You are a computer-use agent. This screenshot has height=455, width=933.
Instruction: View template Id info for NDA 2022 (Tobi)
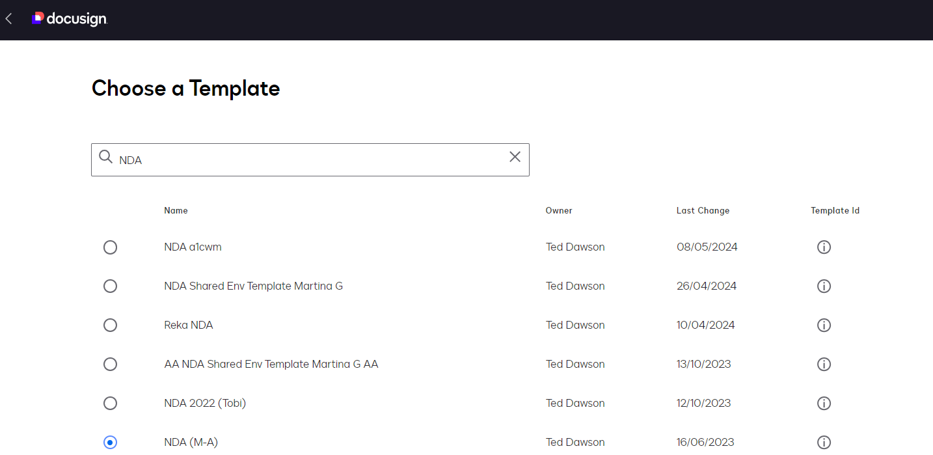point(824,403)
